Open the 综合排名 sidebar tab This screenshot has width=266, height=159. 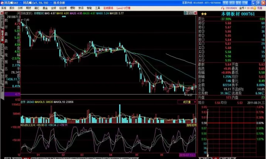pyautogui.click(x=2, y=79)
